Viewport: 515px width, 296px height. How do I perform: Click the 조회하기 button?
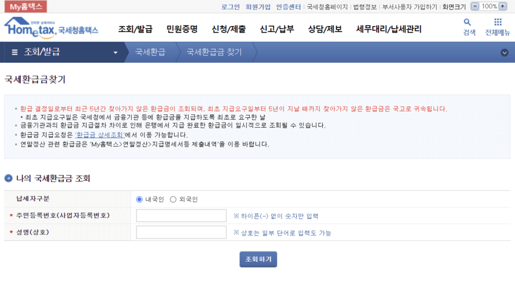pos(258,259)
